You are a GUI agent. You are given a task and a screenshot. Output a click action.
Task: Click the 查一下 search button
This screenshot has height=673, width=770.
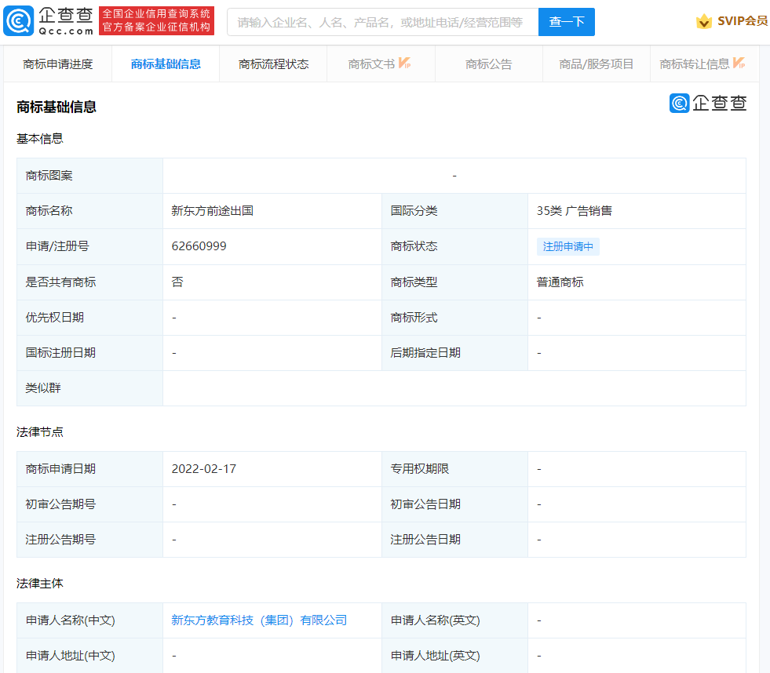566,22
